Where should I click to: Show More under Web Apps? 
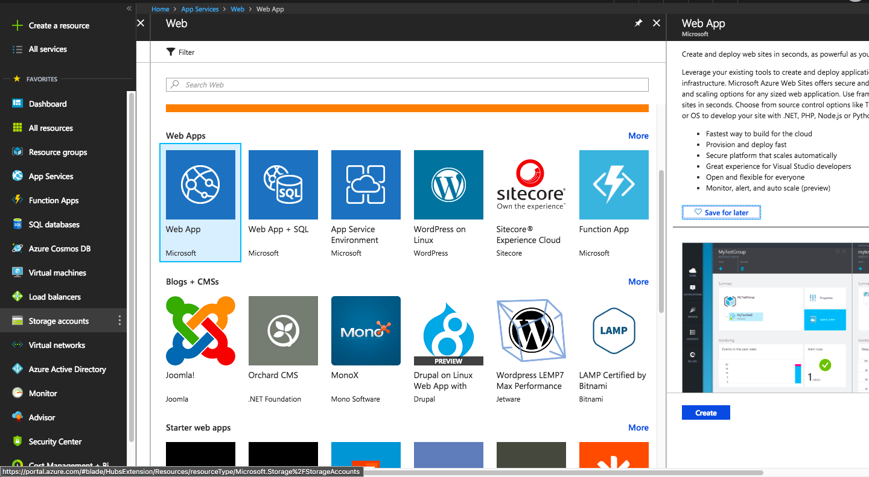tap(638, 136)
